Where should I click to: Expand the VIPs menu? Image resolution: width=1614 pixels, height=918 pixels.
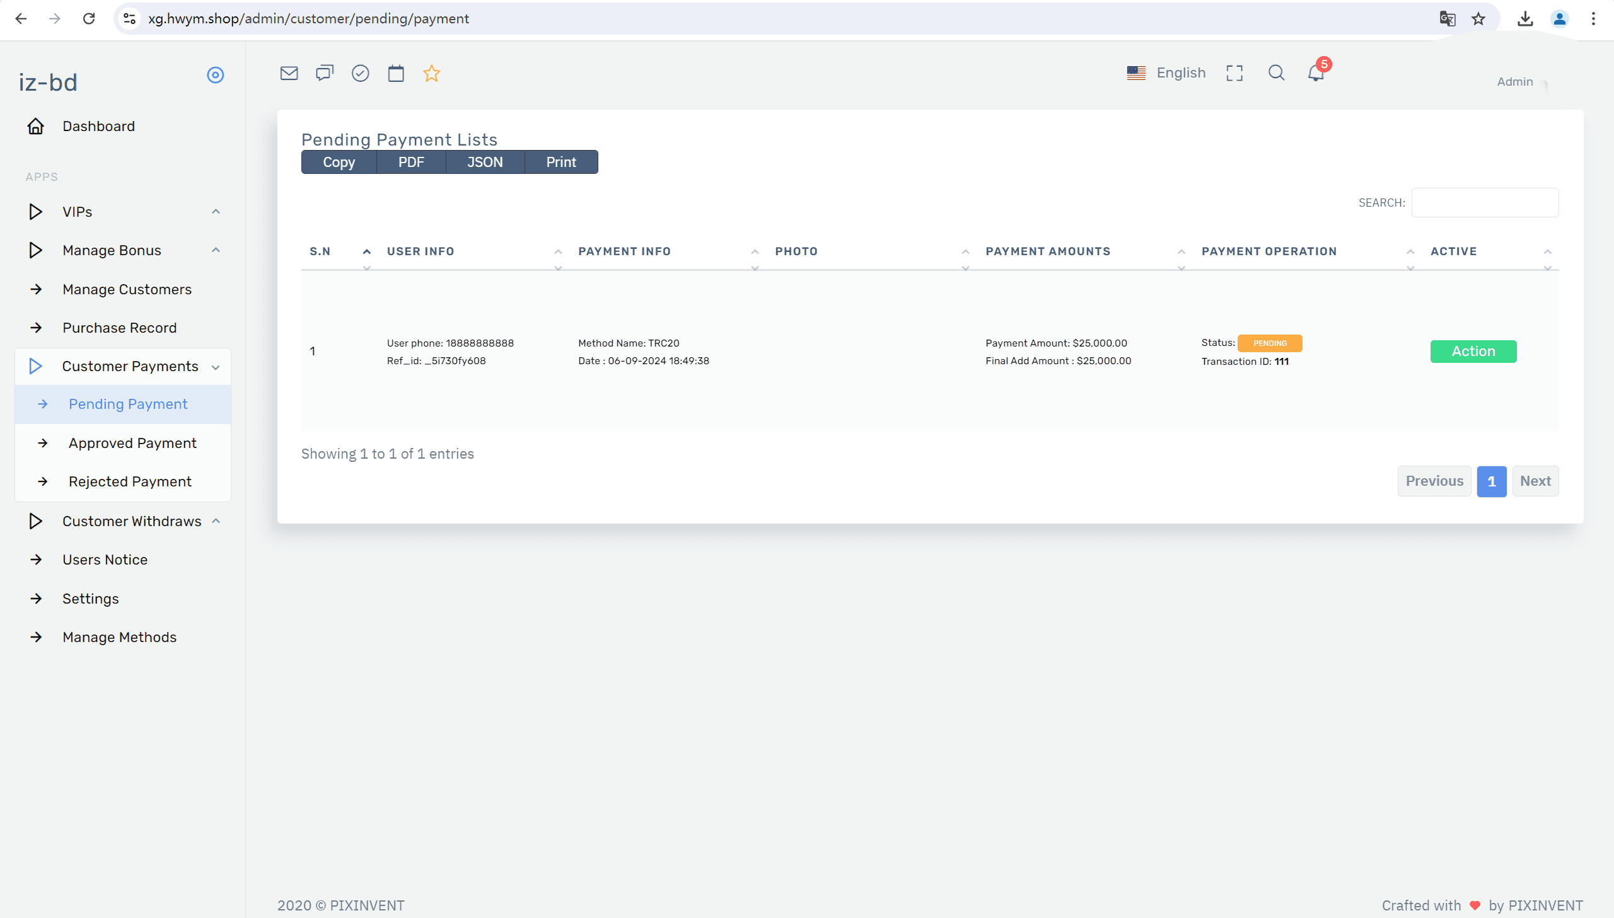pos(123,212)
